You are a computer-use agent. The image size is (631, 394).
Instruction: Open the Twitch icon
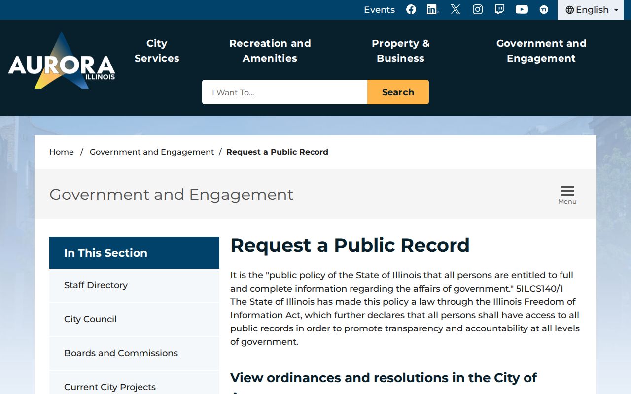click(499, 9)
